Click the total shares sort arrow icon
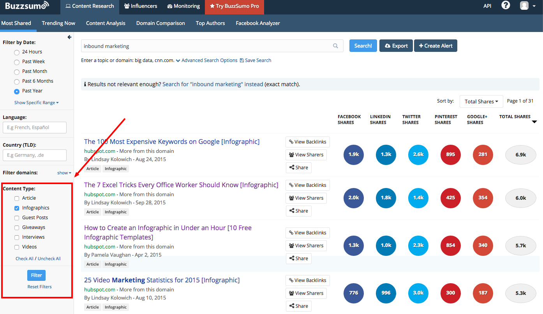The image size is (543, 314). pyautogui.click(x=534, y=122)
